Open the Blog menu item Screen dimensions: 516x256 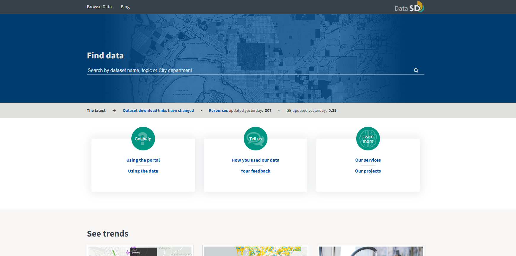tap(125, 7)
